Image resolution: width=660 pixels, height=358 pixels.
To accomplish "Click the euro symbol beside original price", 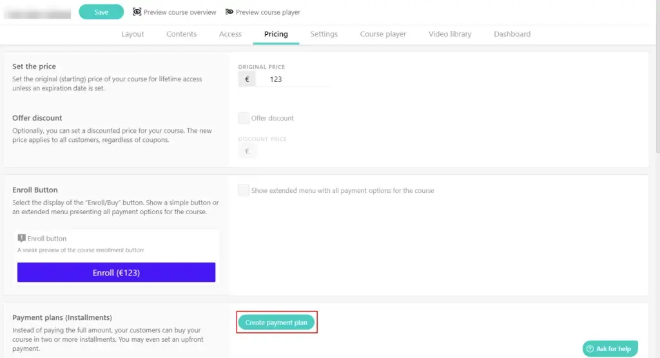I will tap(247, 79).
